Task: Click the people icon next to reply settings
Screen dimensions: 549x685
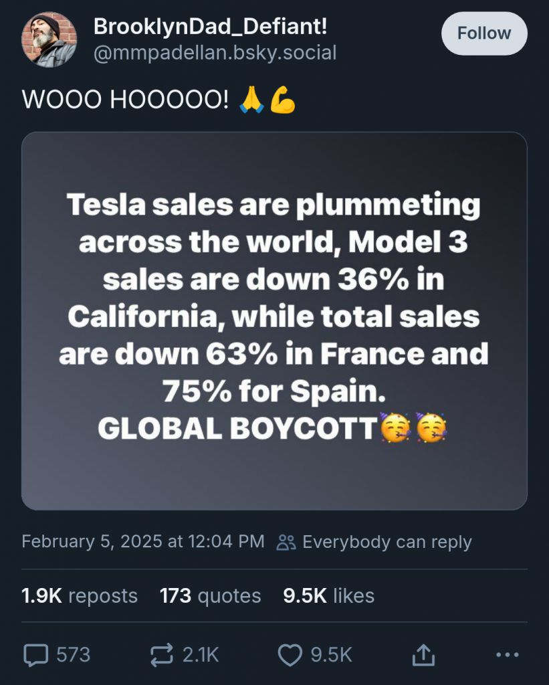Action: click(287, 542)
